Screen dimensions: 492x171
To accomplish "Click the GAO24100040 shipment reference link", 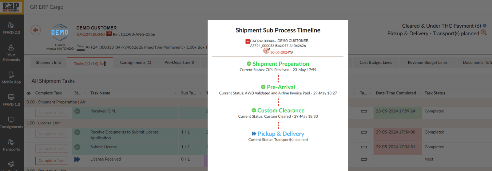I will click(x=90, y=34).
